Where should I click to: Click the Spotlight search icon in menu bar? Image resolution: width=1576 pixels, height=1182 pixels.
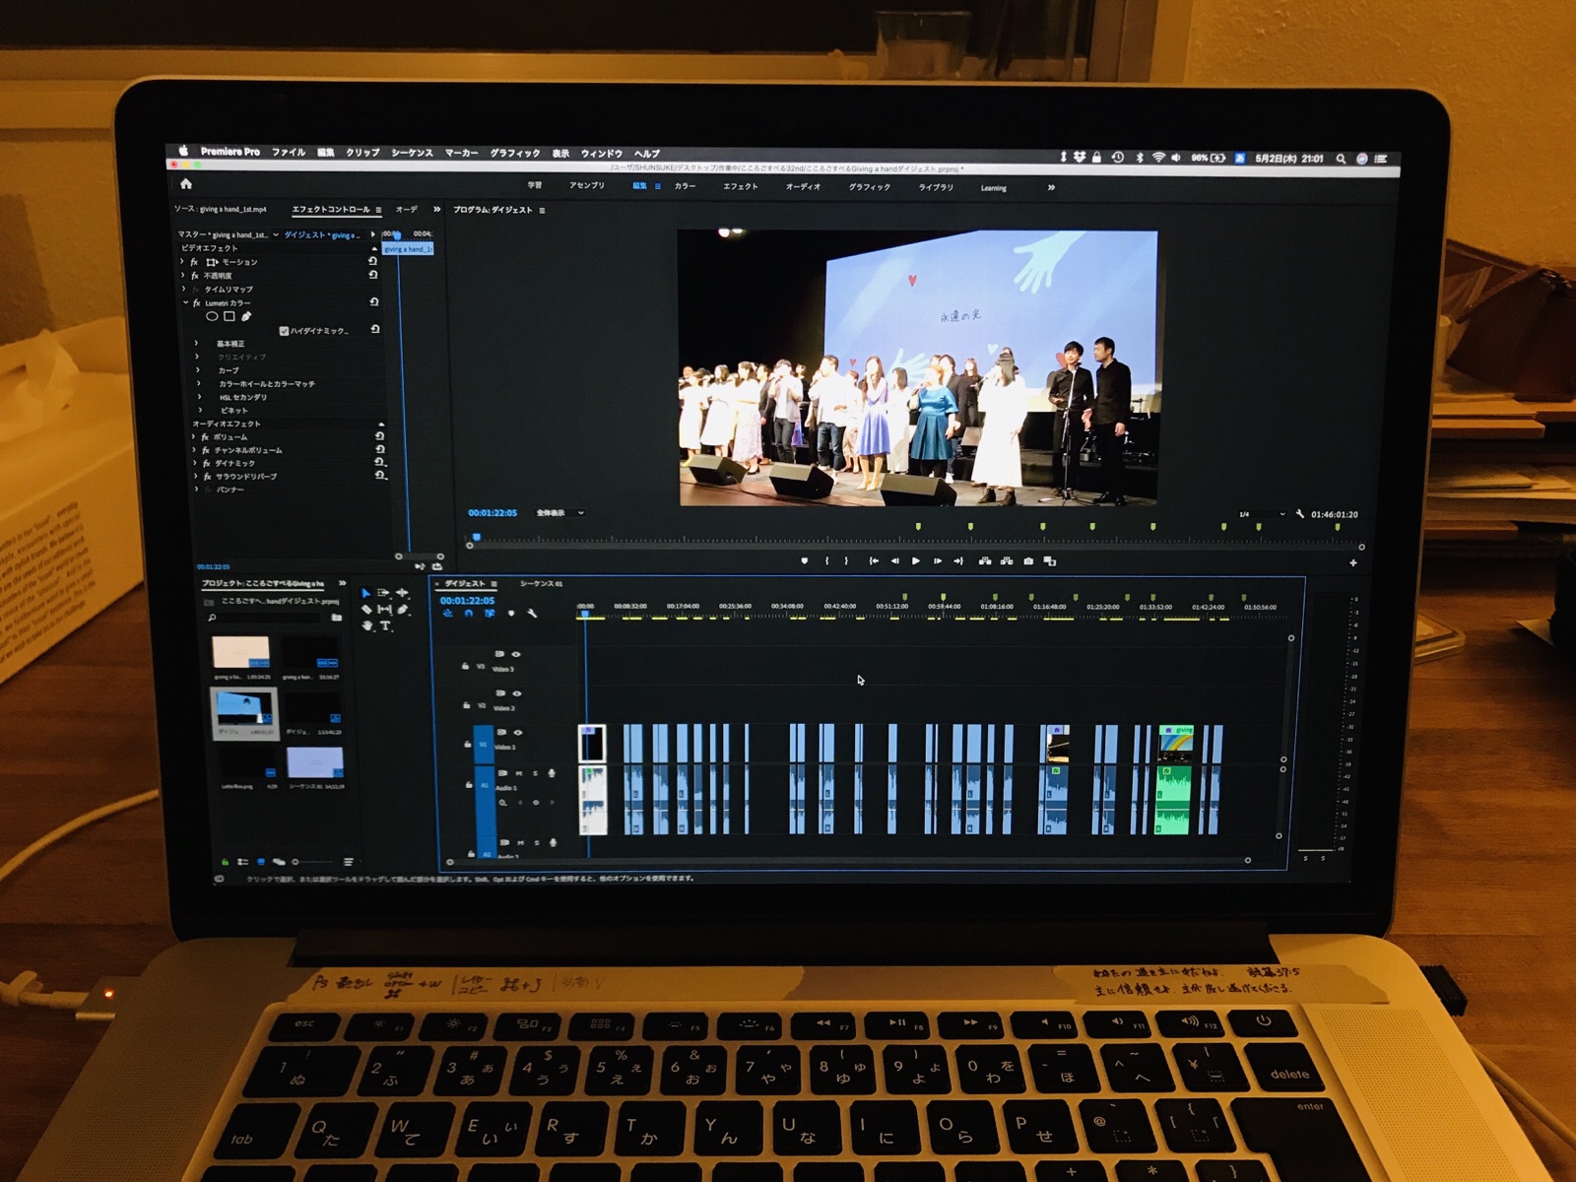(1341, 158)
